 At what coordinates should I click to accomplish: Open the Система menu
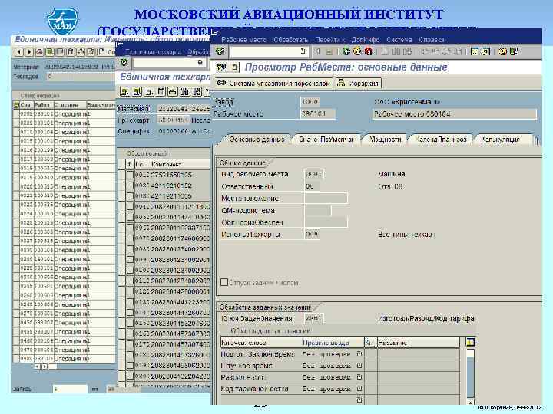pyautogui.click(x=399, y=40)
